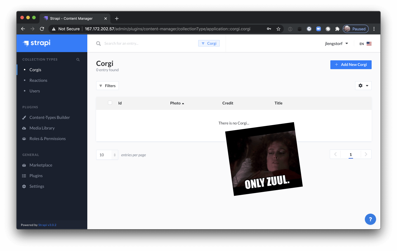Open the Filters button
Image resolution: width=397 pixels, height=251 pixels.
pyautogui.click(x=107, y=86)
